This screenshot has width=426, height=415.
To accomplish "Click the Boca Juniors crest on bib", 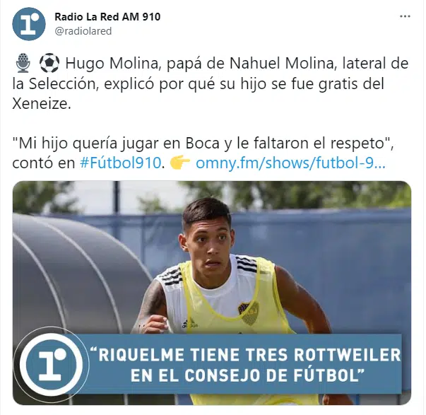I will coord(248,312).
